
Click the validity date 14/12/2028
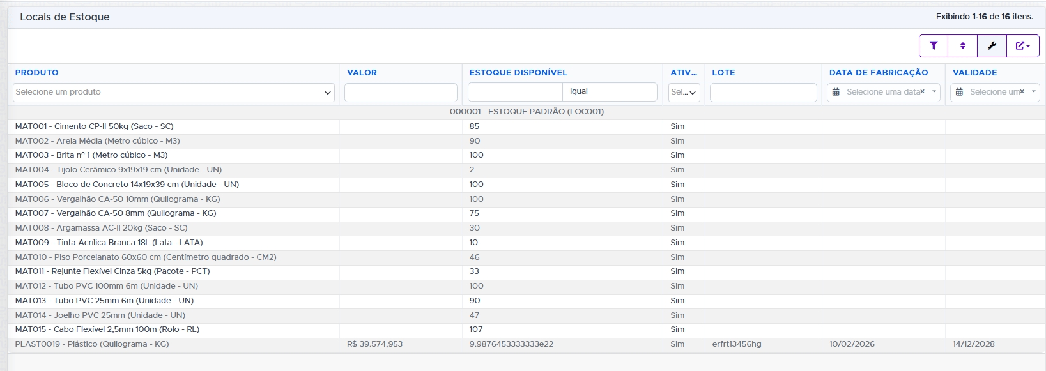coord(974,344)
